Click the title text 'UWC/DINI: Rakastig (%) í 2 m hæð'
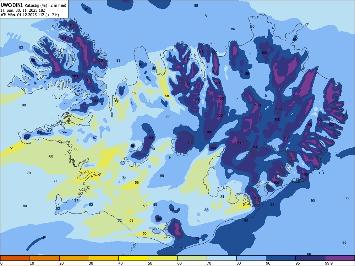355x266 pixels. 33,5
